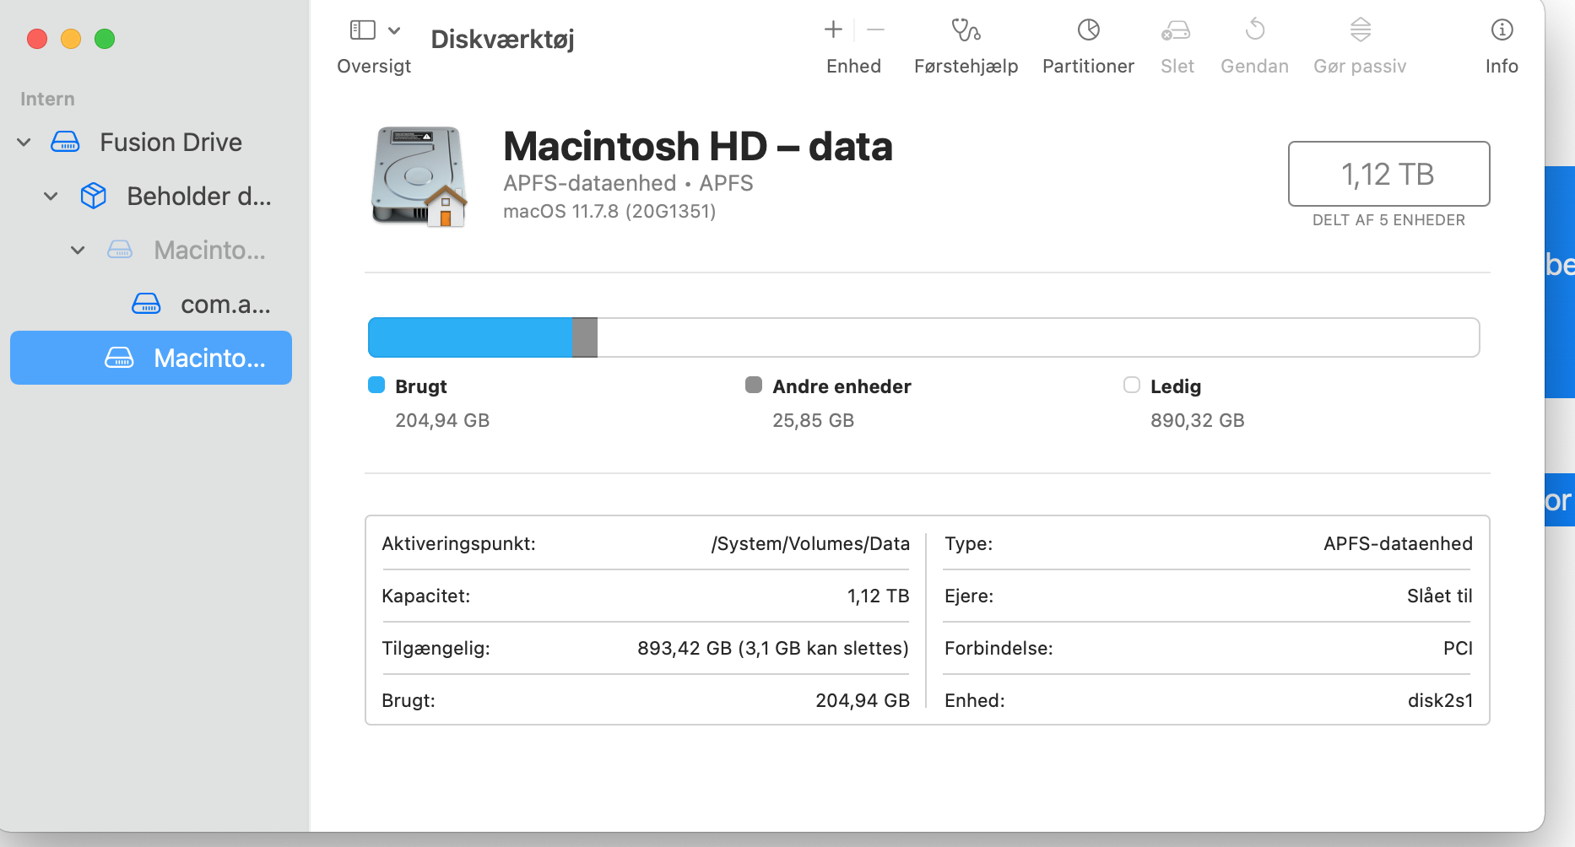This screenshot has height=847, width=1575.
Task: Open the Partitioner pie chart tool
Action: (x=1089, y=30)
